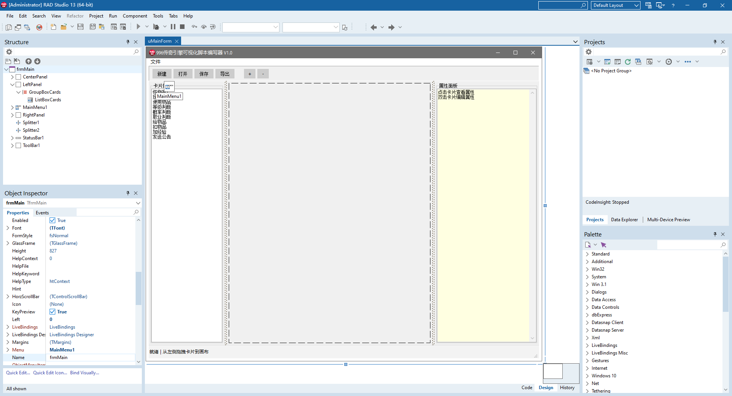Click the Name property value field
Viewport: 732px width, 396px height.
pos(91,358)
